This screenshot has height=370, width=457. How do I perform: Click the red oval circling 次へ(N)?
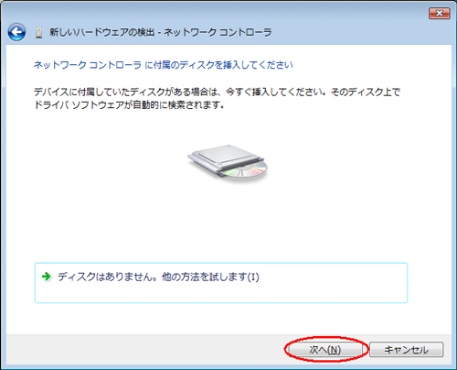(x=325, y=350)
